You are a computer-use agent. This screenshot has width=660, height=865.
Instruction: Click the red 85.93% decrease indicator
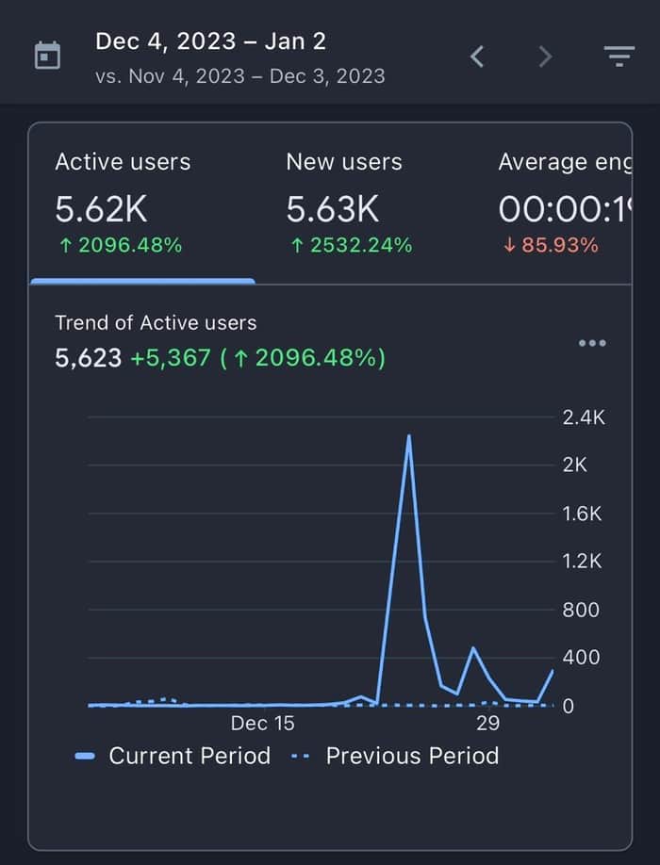551,245
